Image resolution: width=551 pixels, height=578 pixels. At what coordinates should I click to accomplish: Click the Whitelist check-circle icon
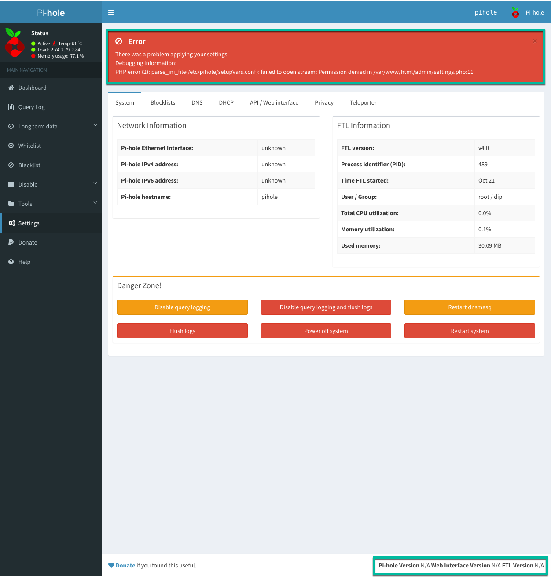(11, 146)
